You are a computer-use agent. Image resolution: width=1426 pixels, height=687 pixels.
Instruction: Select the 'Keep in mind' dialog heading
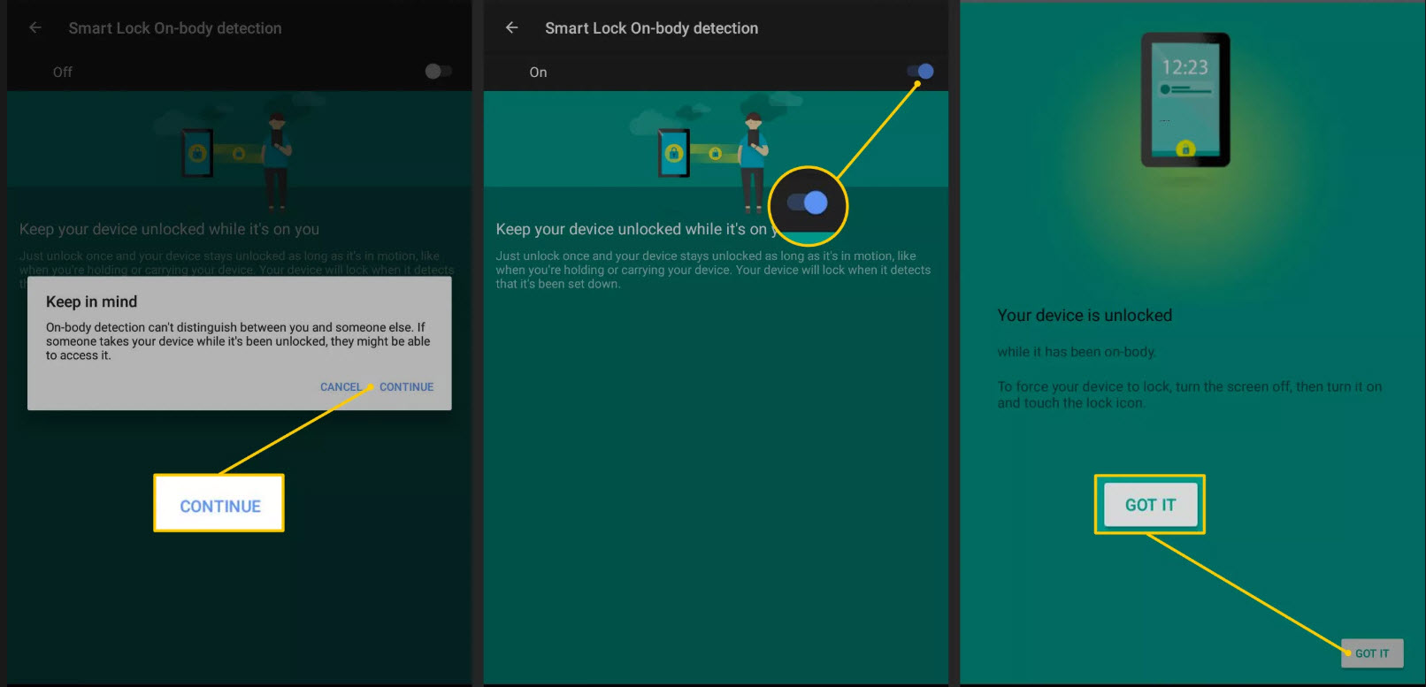pyautogui.click(x=91, y=302)
